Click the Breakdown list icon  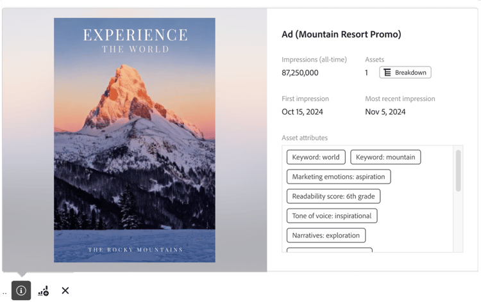coord(387,72)
